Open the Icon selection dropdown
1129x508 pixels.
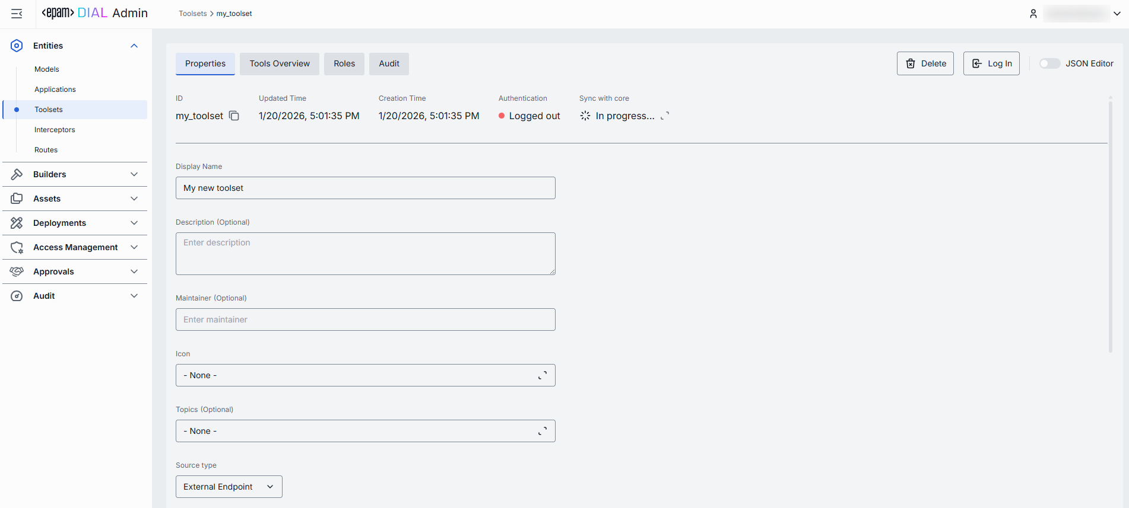tap(365, 375)
